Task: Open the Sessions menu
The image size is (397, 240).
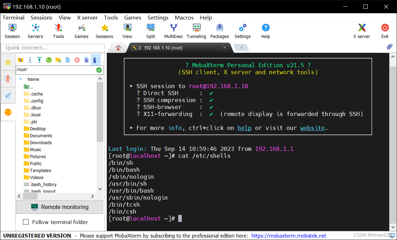Action: [41, 17]
